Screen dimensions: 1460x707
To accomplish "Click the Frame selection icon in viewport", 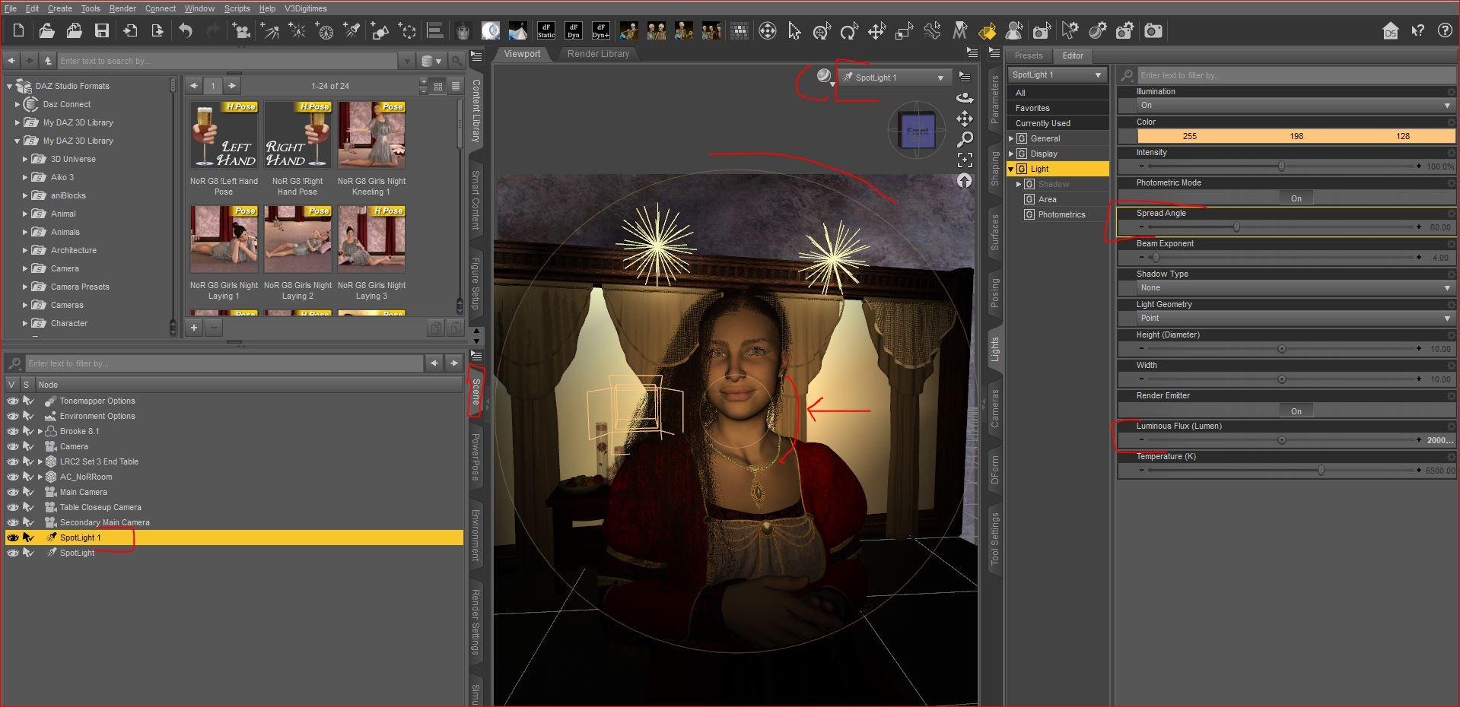I will [965, 160].
